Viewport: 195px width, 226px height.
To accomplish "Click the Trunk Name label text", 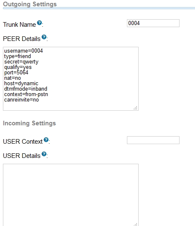I will pos(19,25).
